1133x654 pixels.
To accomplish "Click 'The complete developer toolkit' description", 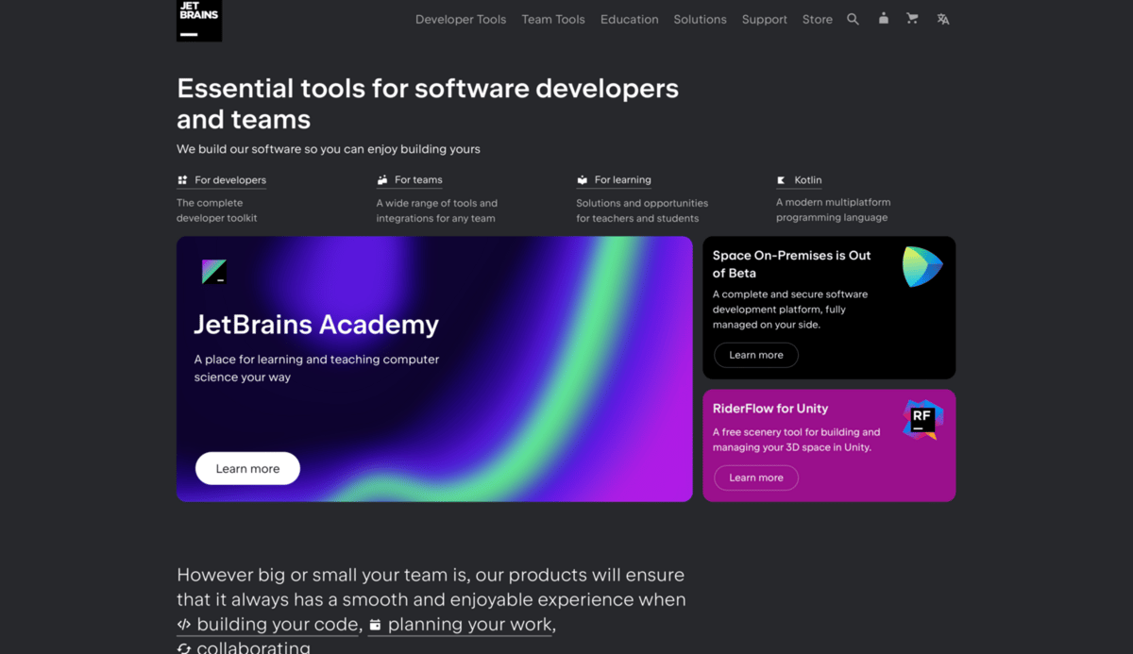I will (217, 210).
